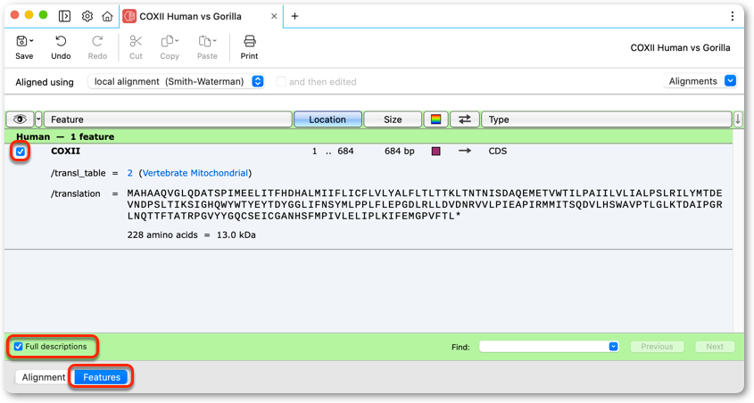The image size is (754, 403).
Task: Click the 'Aligned using' label
Action: pyautogui.click(x=45, y=82)
